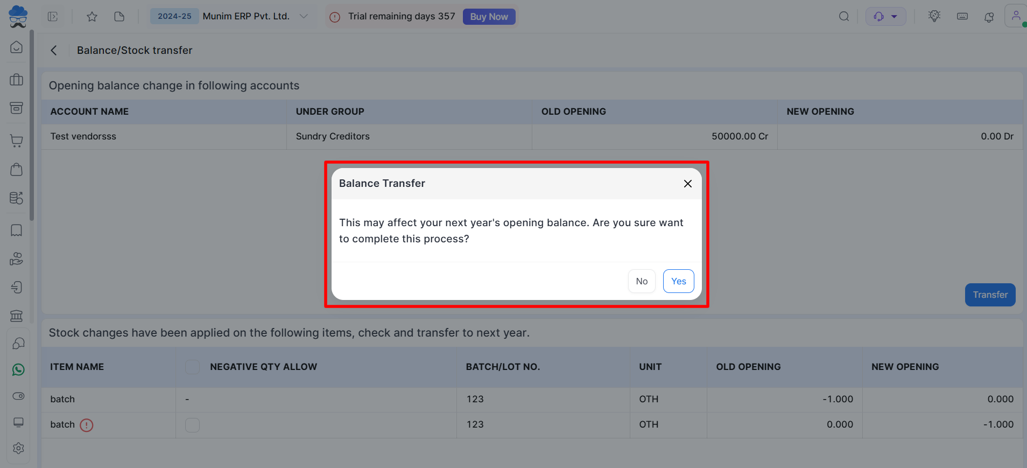Viewport: 1027px width, 468px height.
Task: Click the star favorites icon
Action: pyautogui.click(x=92, y=17)
